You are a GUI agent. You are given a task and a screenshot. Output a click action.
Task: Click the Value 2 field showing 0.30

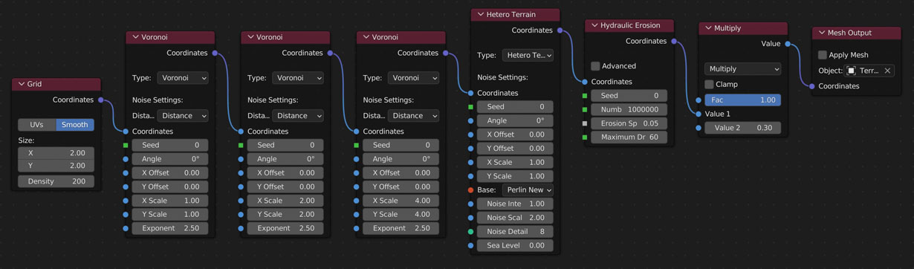742,128
